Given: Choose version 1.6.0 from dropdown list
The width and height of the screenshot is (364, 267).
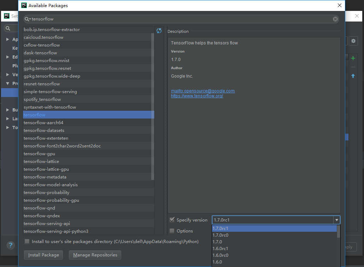Looking at the screenshot, I should pos(274,262).
